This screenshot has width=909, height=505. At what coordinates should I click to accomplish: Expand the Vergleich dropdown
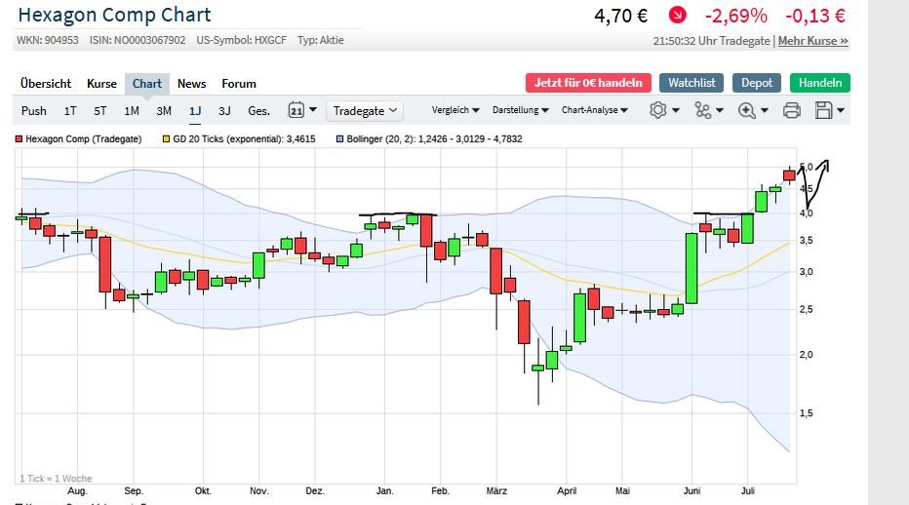pos(455,110)
